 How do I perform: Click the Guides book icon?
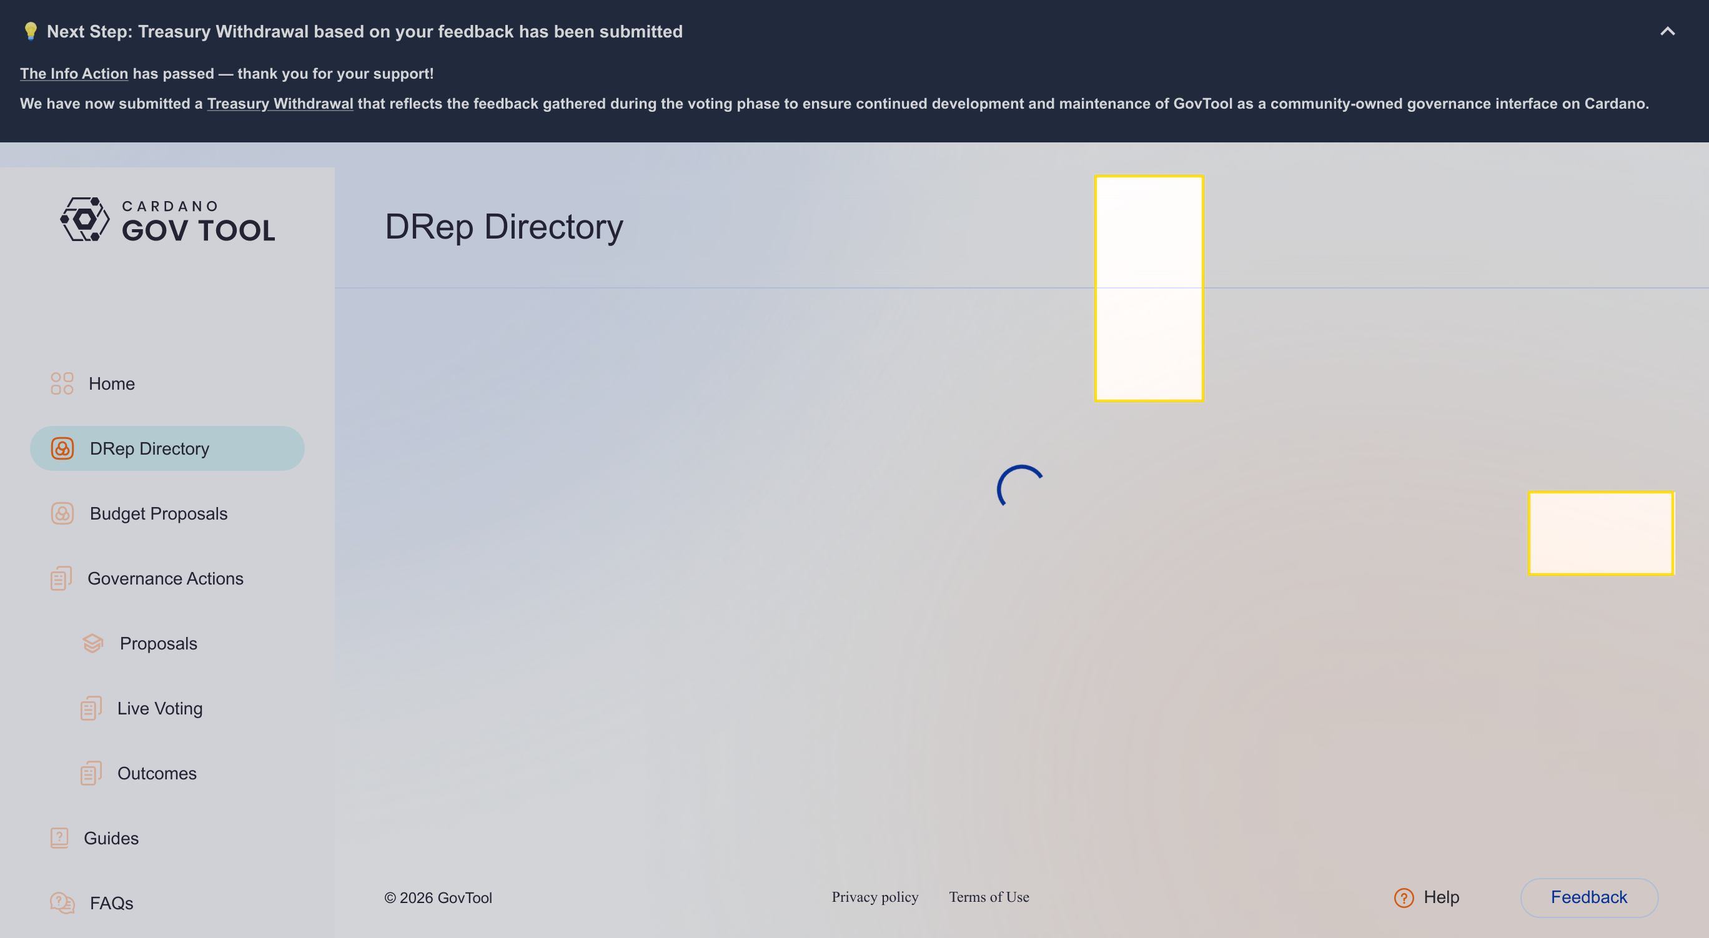60,838
